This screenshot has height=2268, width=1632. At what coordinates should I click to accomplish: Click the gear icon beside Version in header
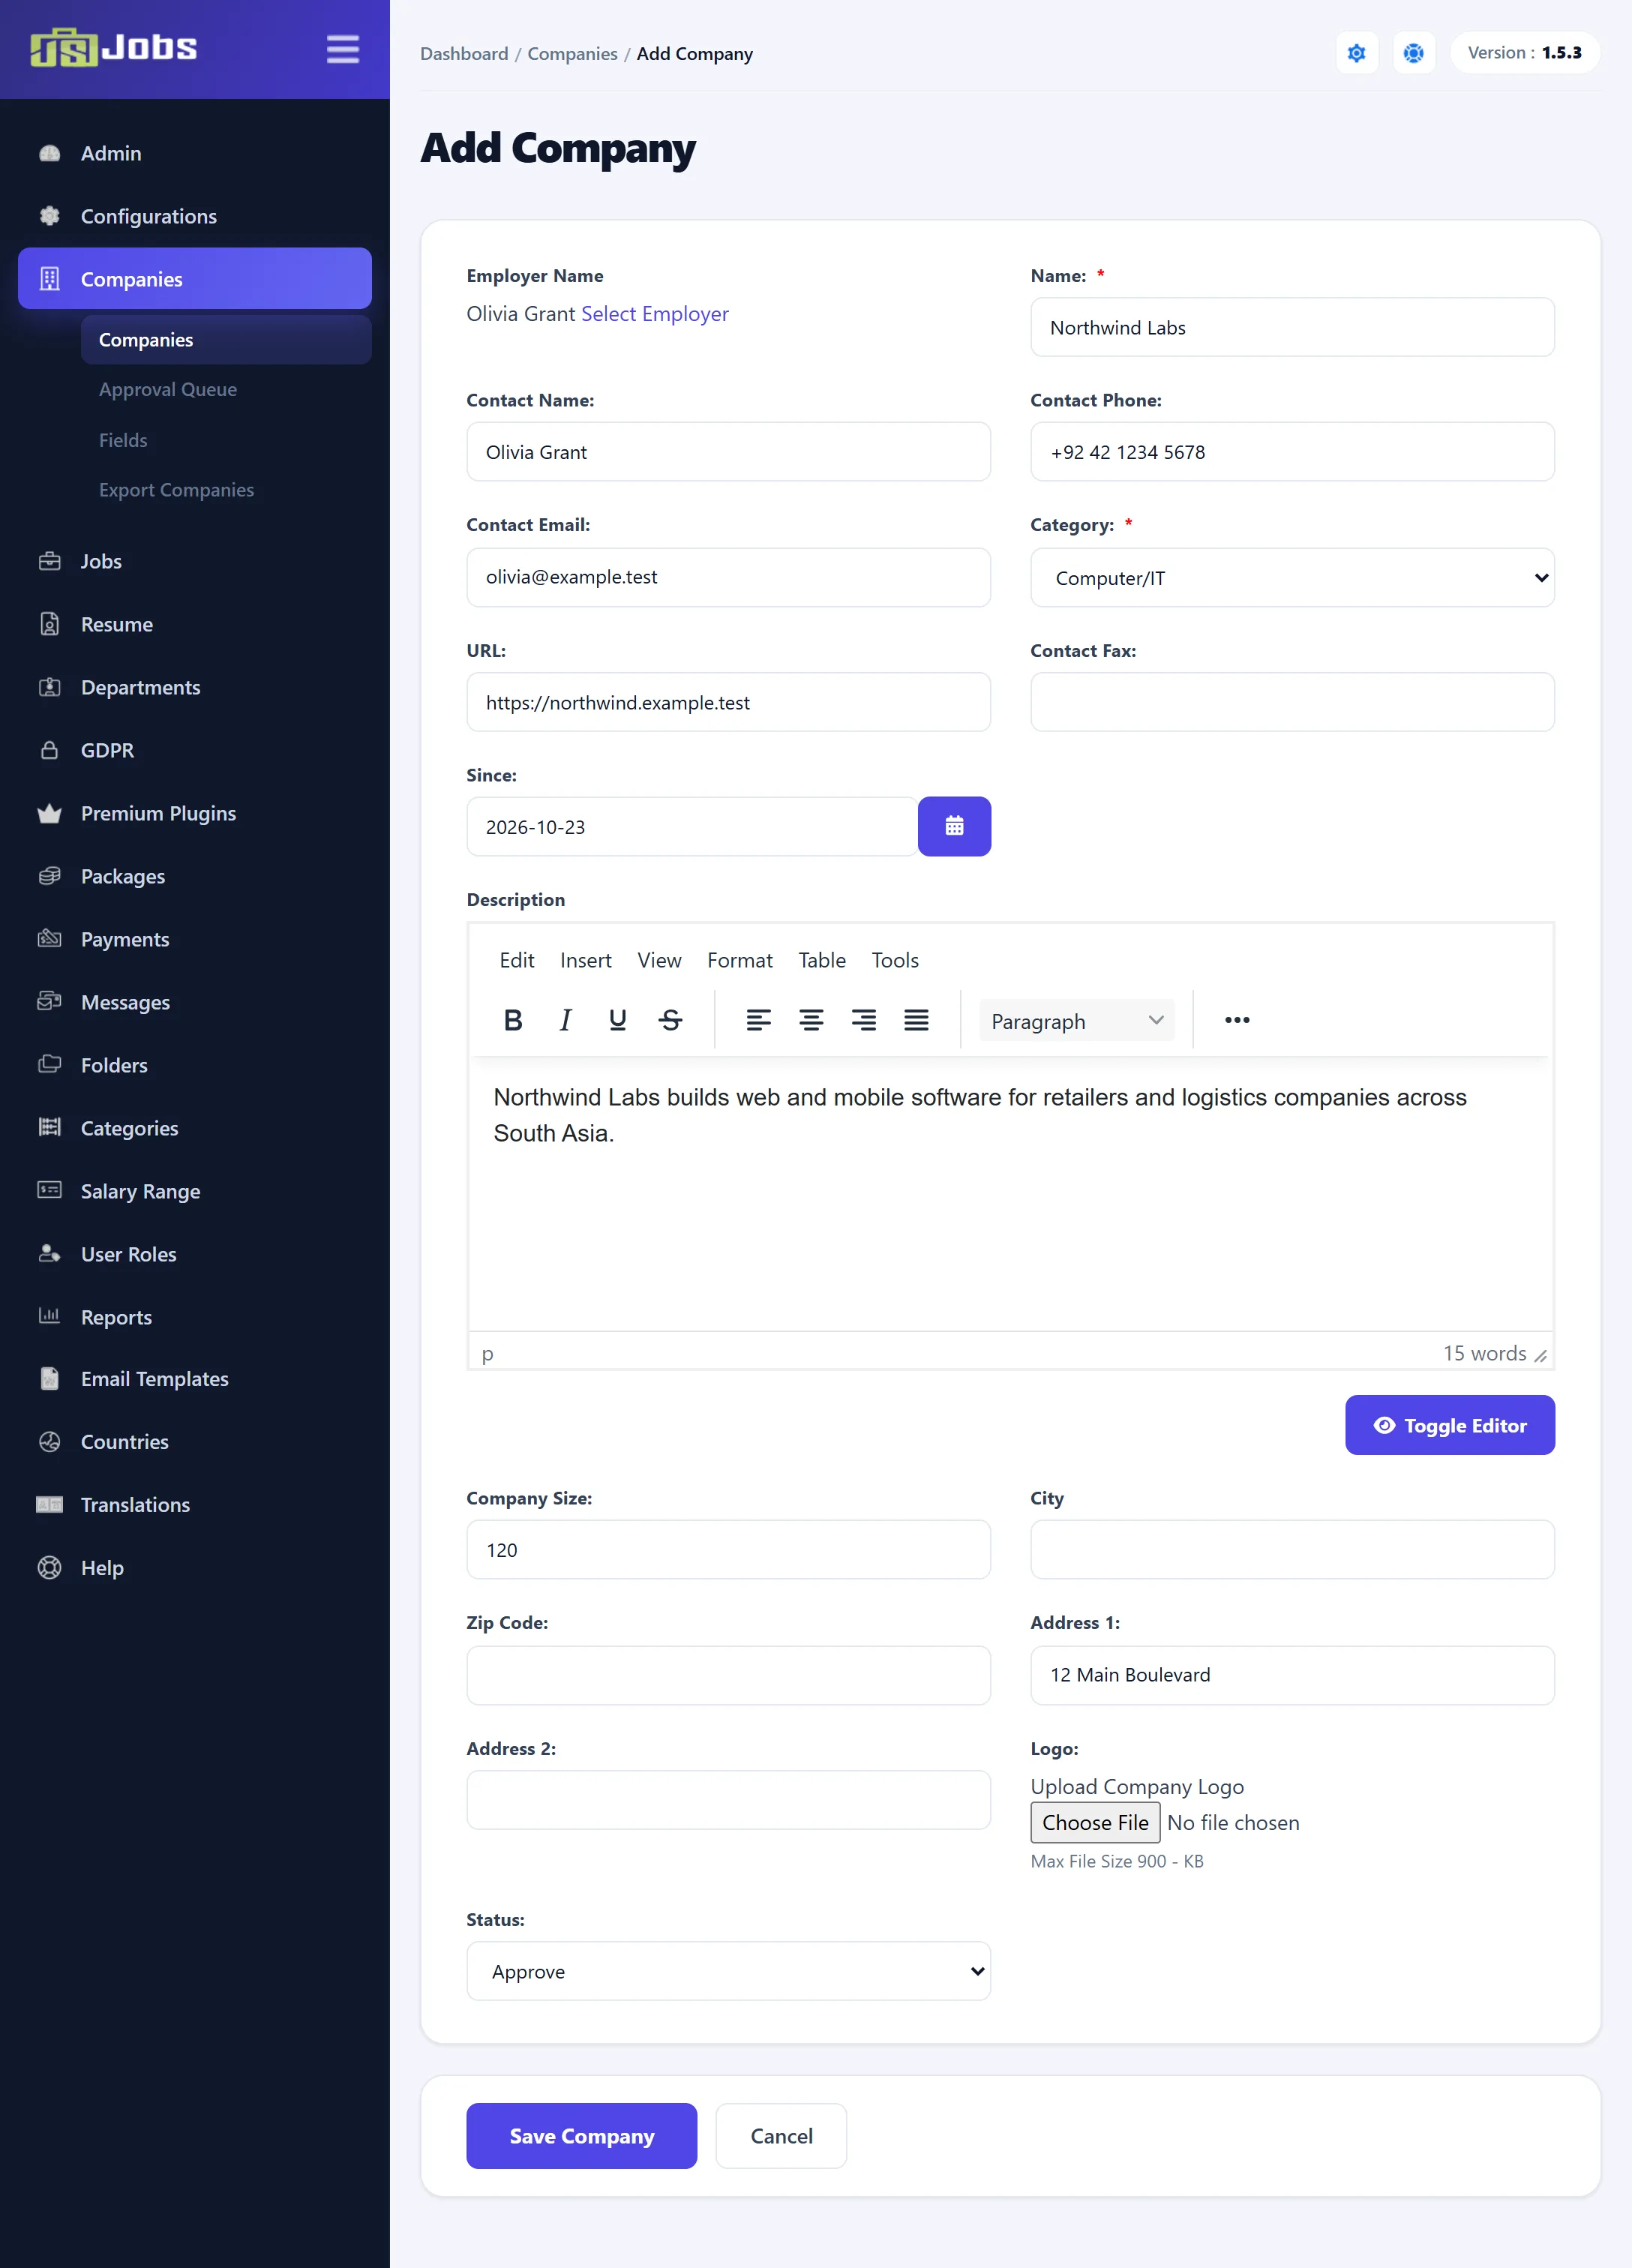click(1356, 53)
